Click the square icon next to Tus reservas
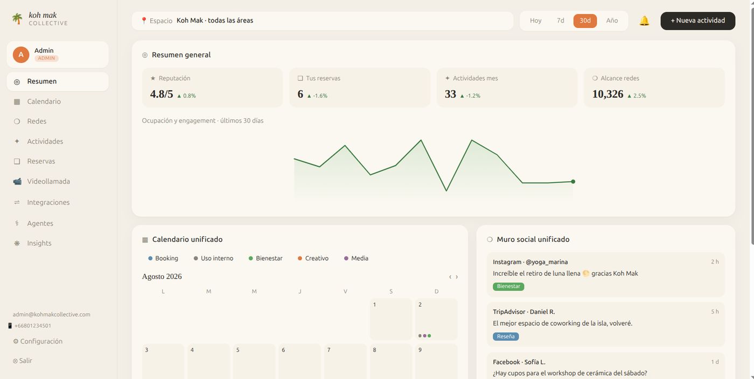The width and height of the screenshot is (754, 379). [x=301, y=78]
